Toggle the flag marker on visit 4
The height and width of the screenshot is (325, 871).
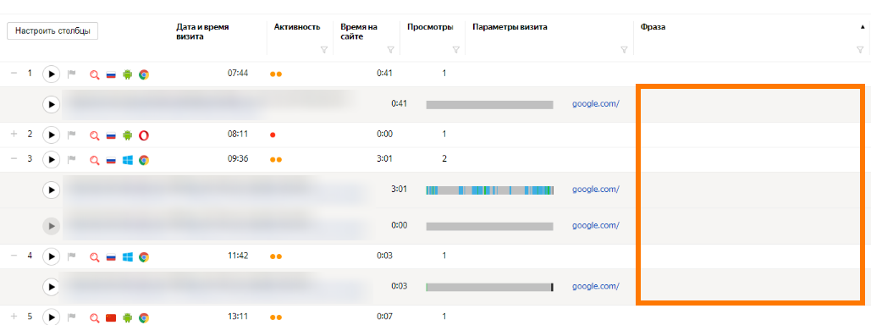[71, 257]
